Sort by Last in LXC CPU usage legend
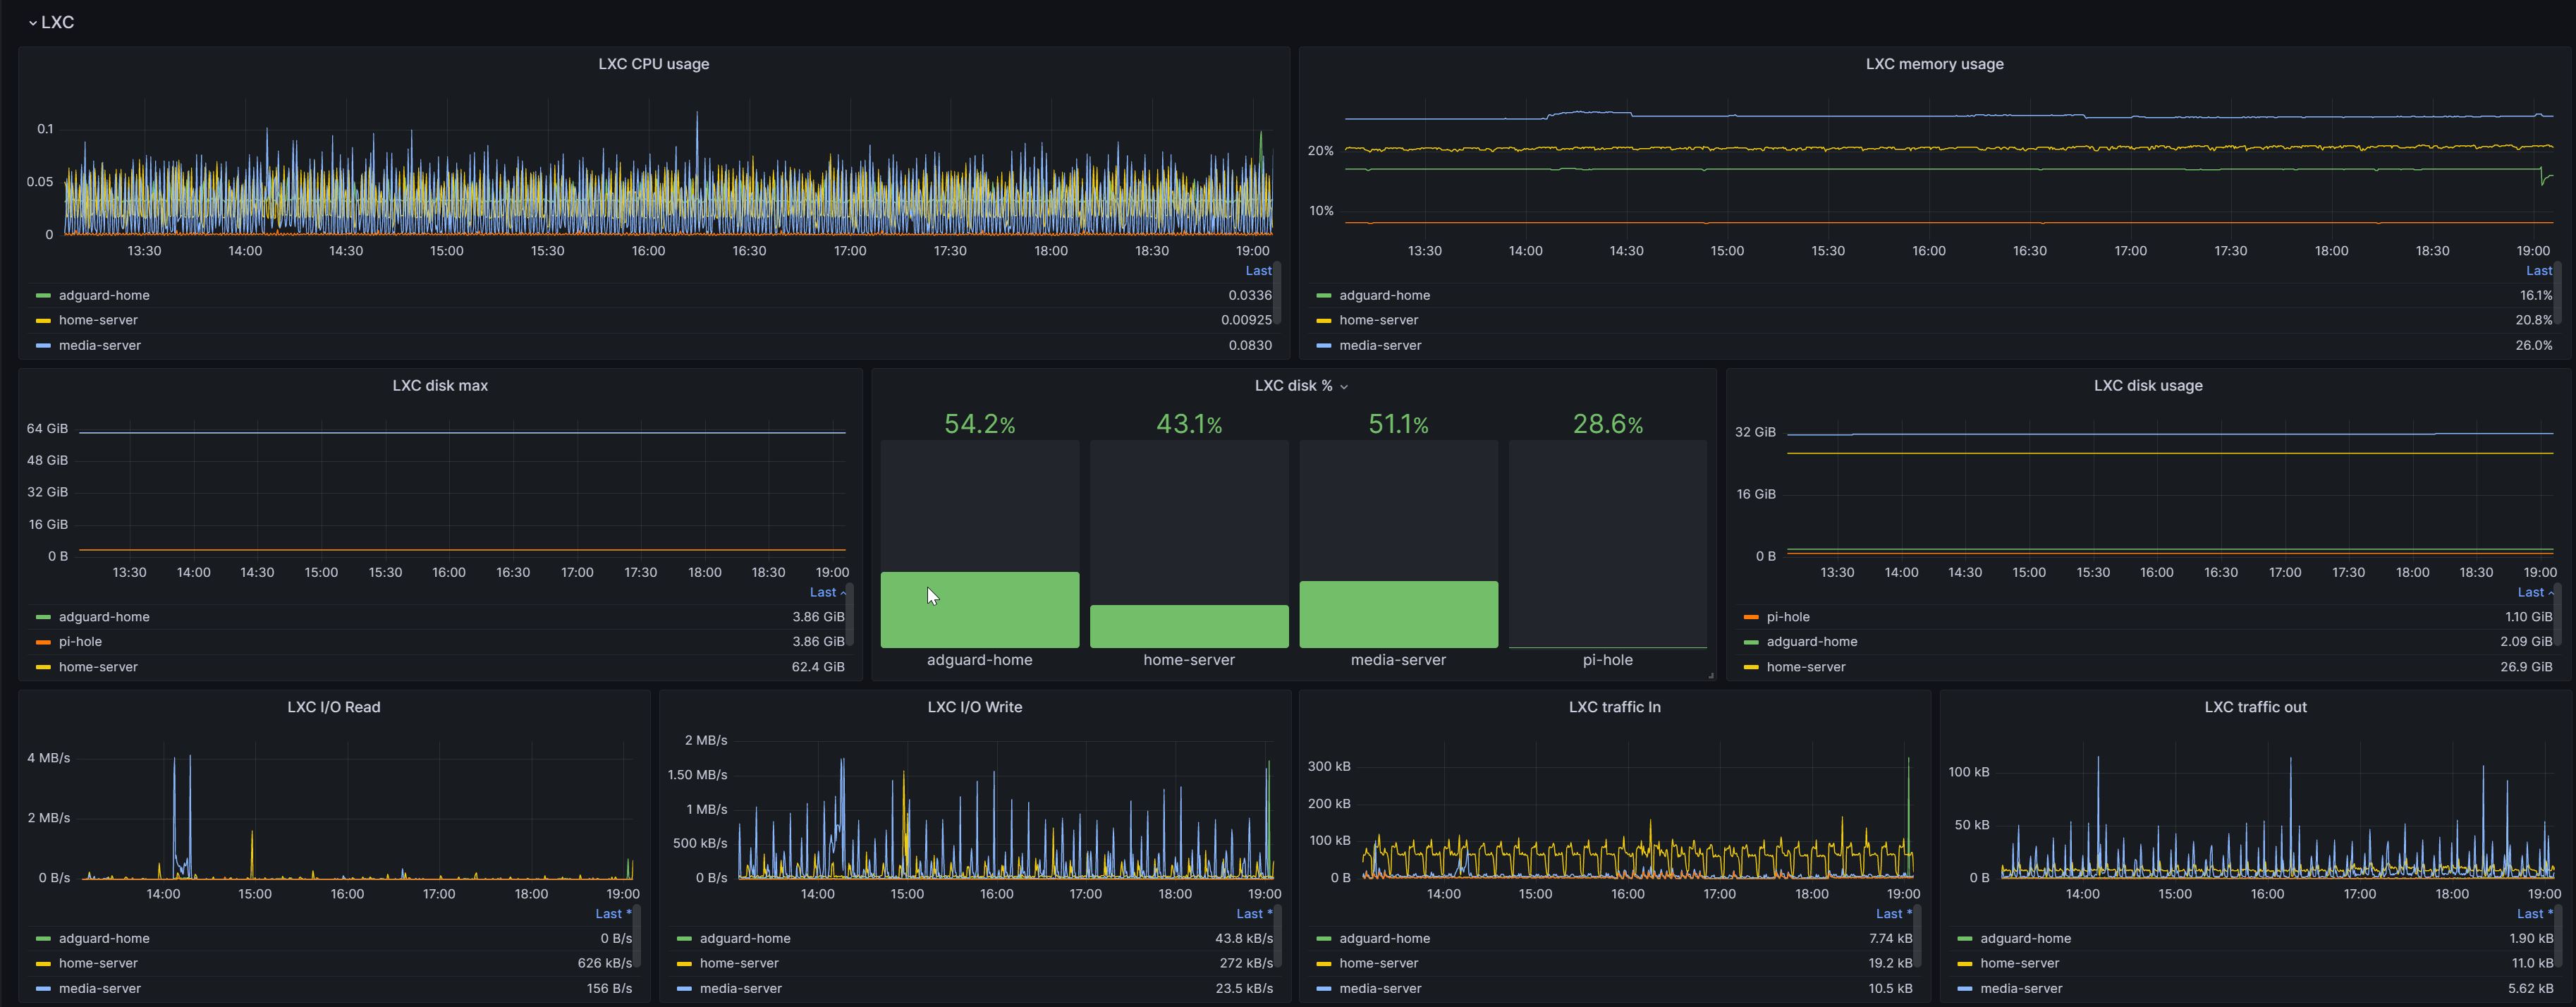This screenshot has height=1007, width=2576. [1257, 271]
